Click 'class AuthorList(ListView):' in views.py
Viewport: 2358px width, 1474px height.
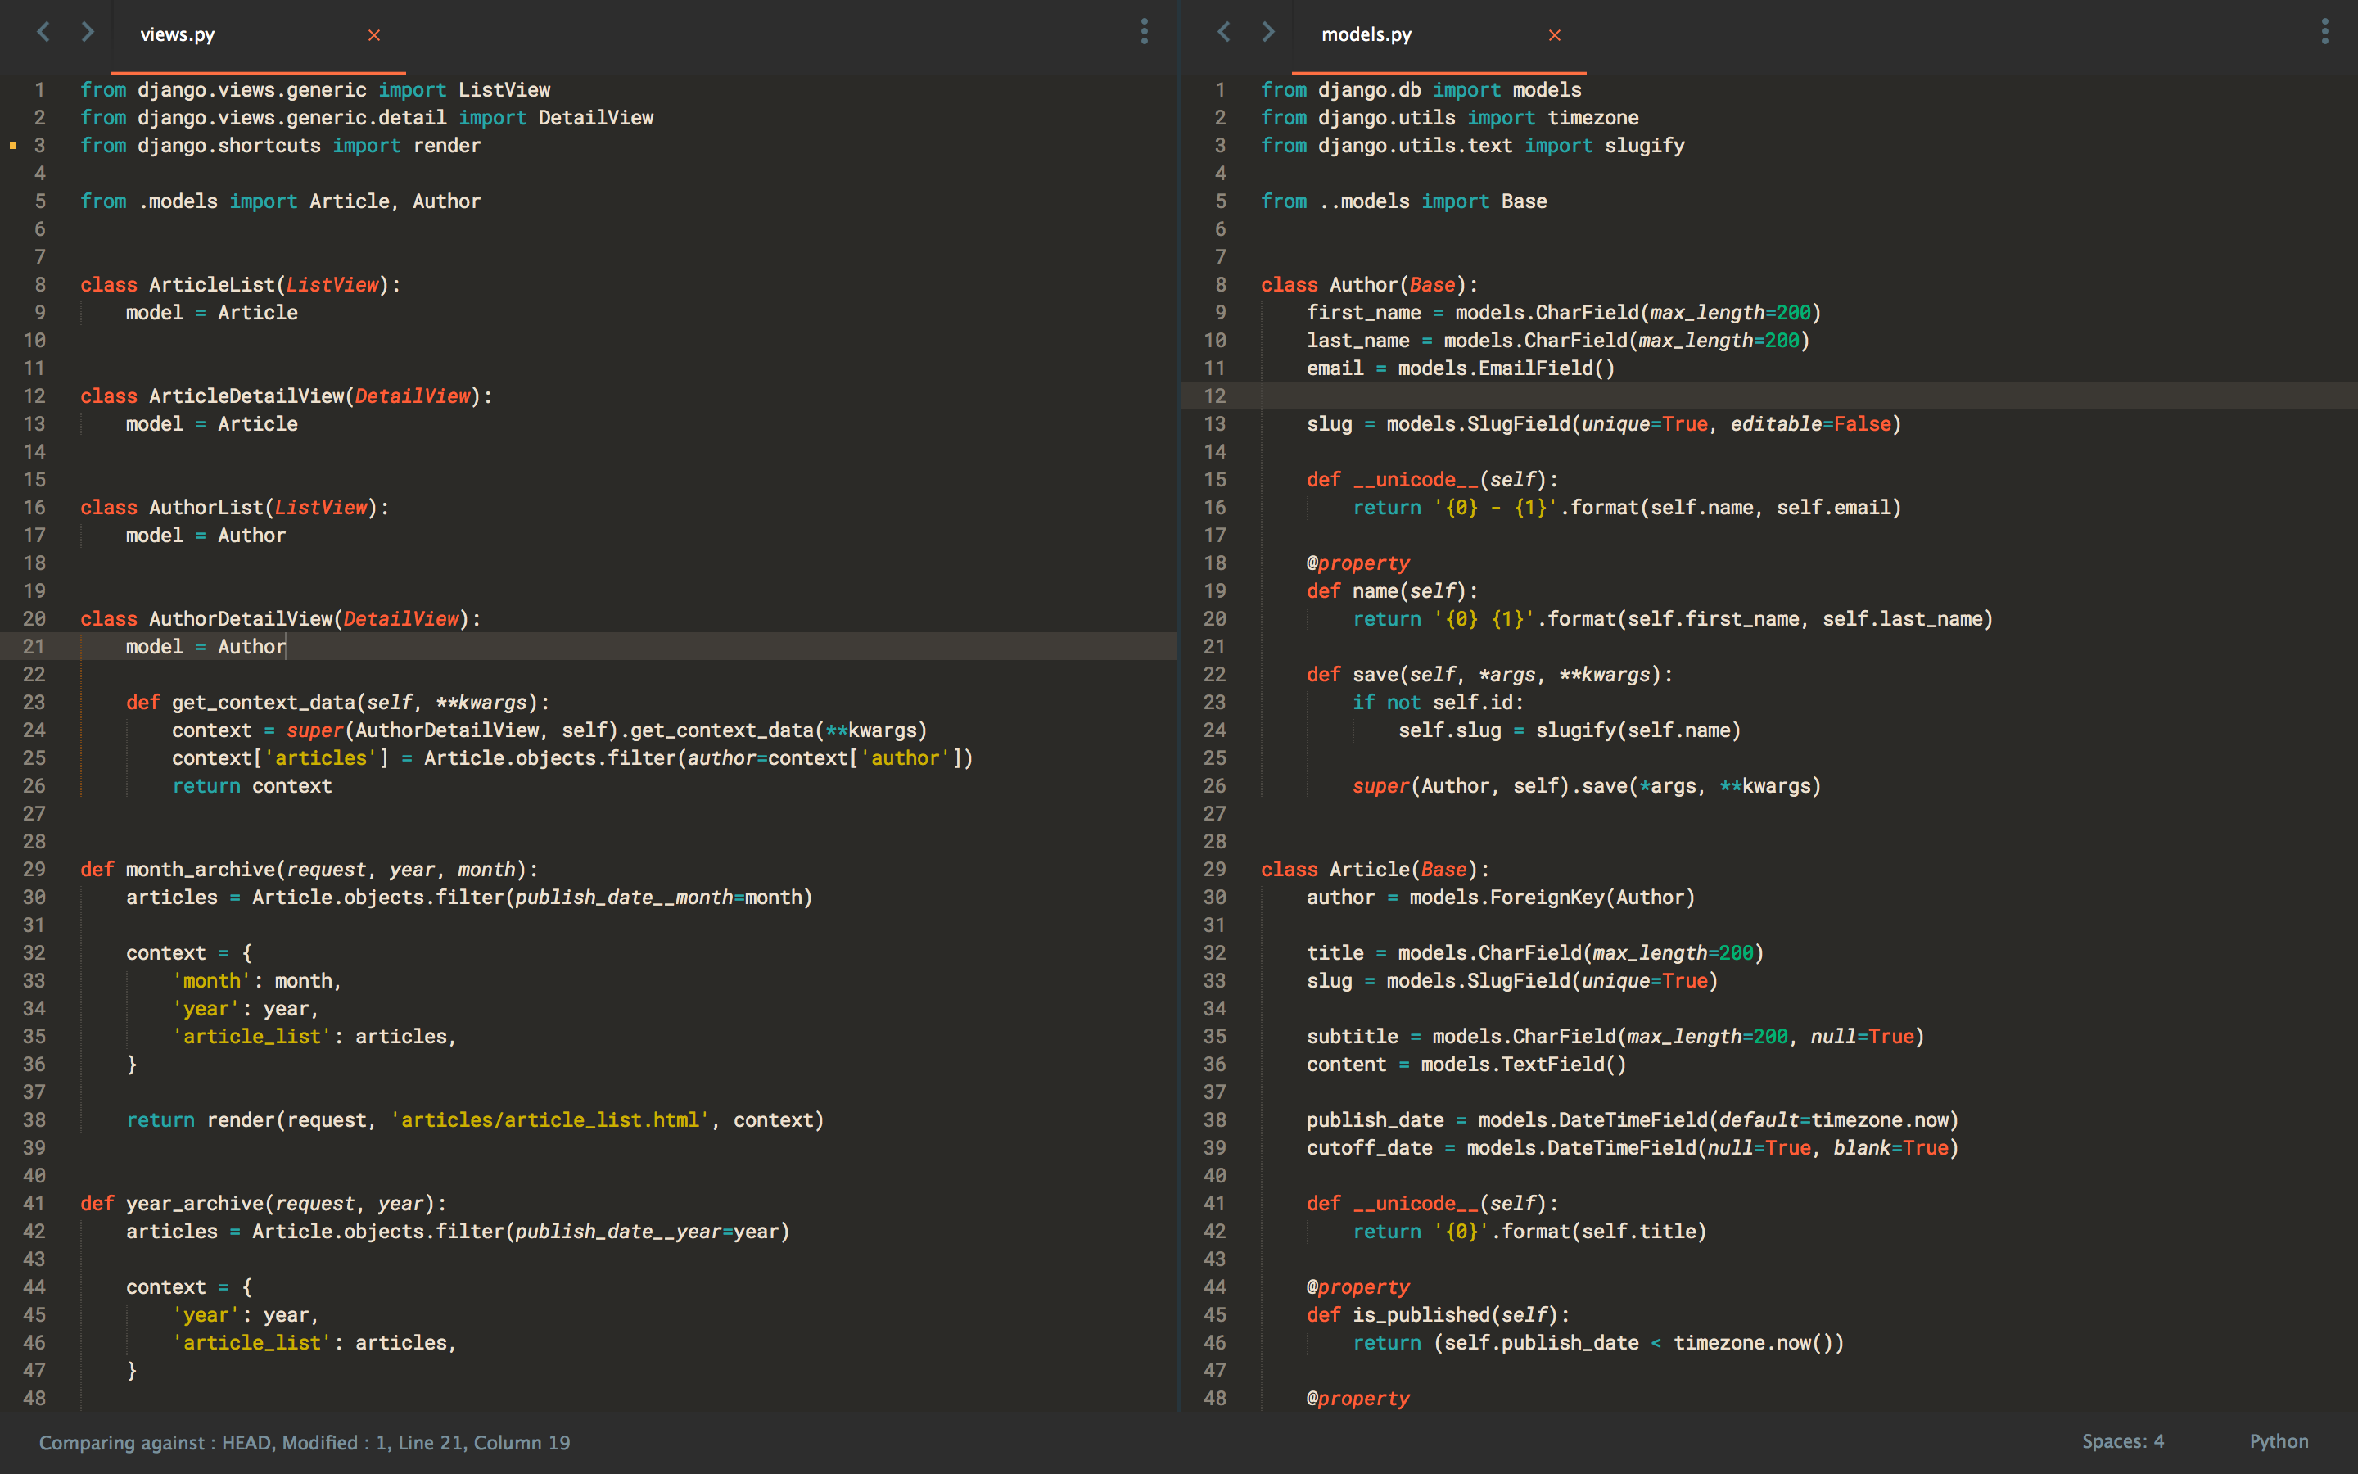click(235, 507)
